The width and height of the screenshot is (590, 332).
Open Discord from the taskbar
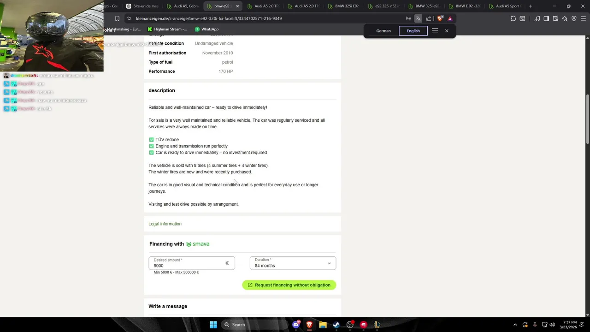coord(296,325)
